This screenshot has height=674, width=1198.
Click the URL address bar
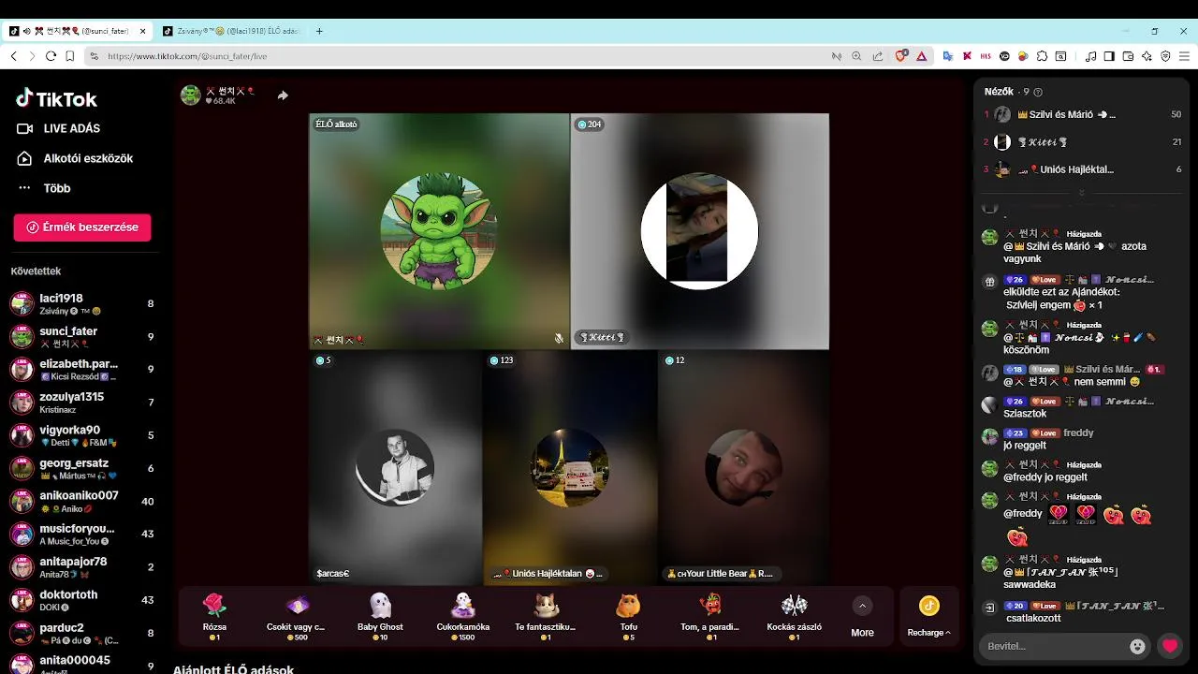459,56
